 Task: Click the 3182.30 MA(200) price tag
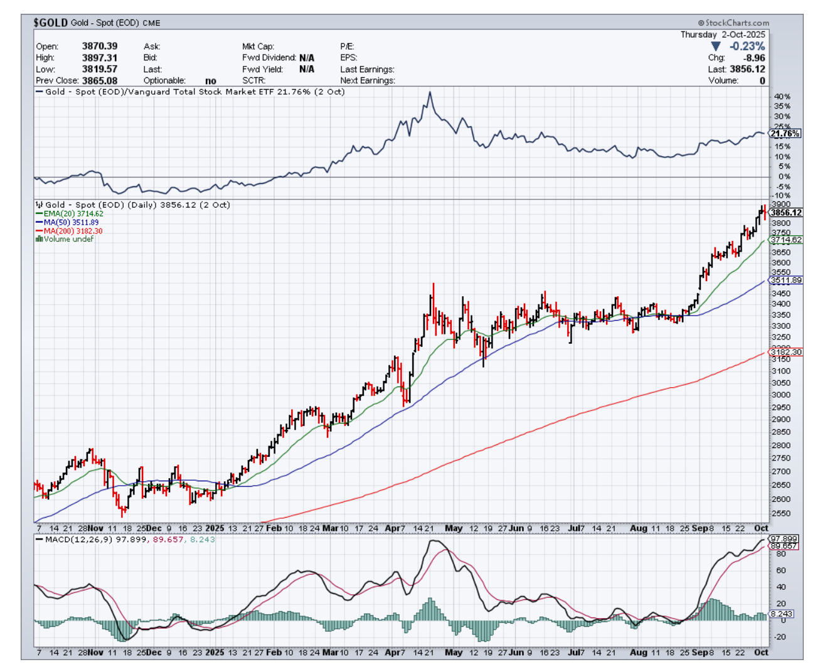coord(785,352)
